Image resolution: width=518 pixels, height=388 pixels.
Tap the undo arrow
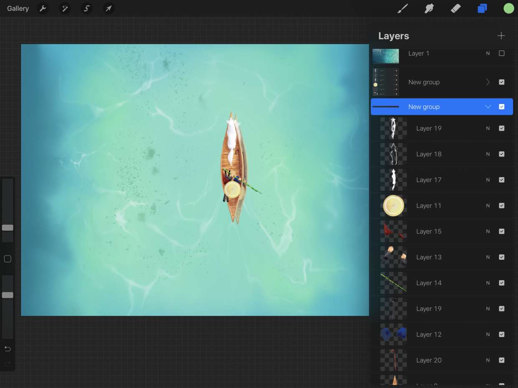(x=8, y=349)
